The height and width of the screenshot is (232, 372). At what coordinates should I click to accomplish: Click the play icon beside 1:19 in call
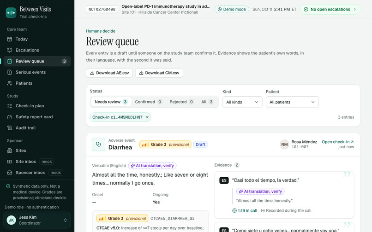[234, 210]
